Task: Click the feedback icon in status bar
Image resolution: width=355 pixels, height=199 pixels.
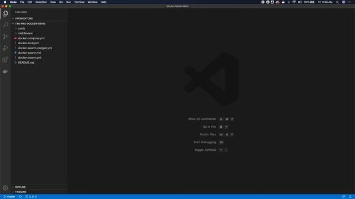Action: (343, 197)
